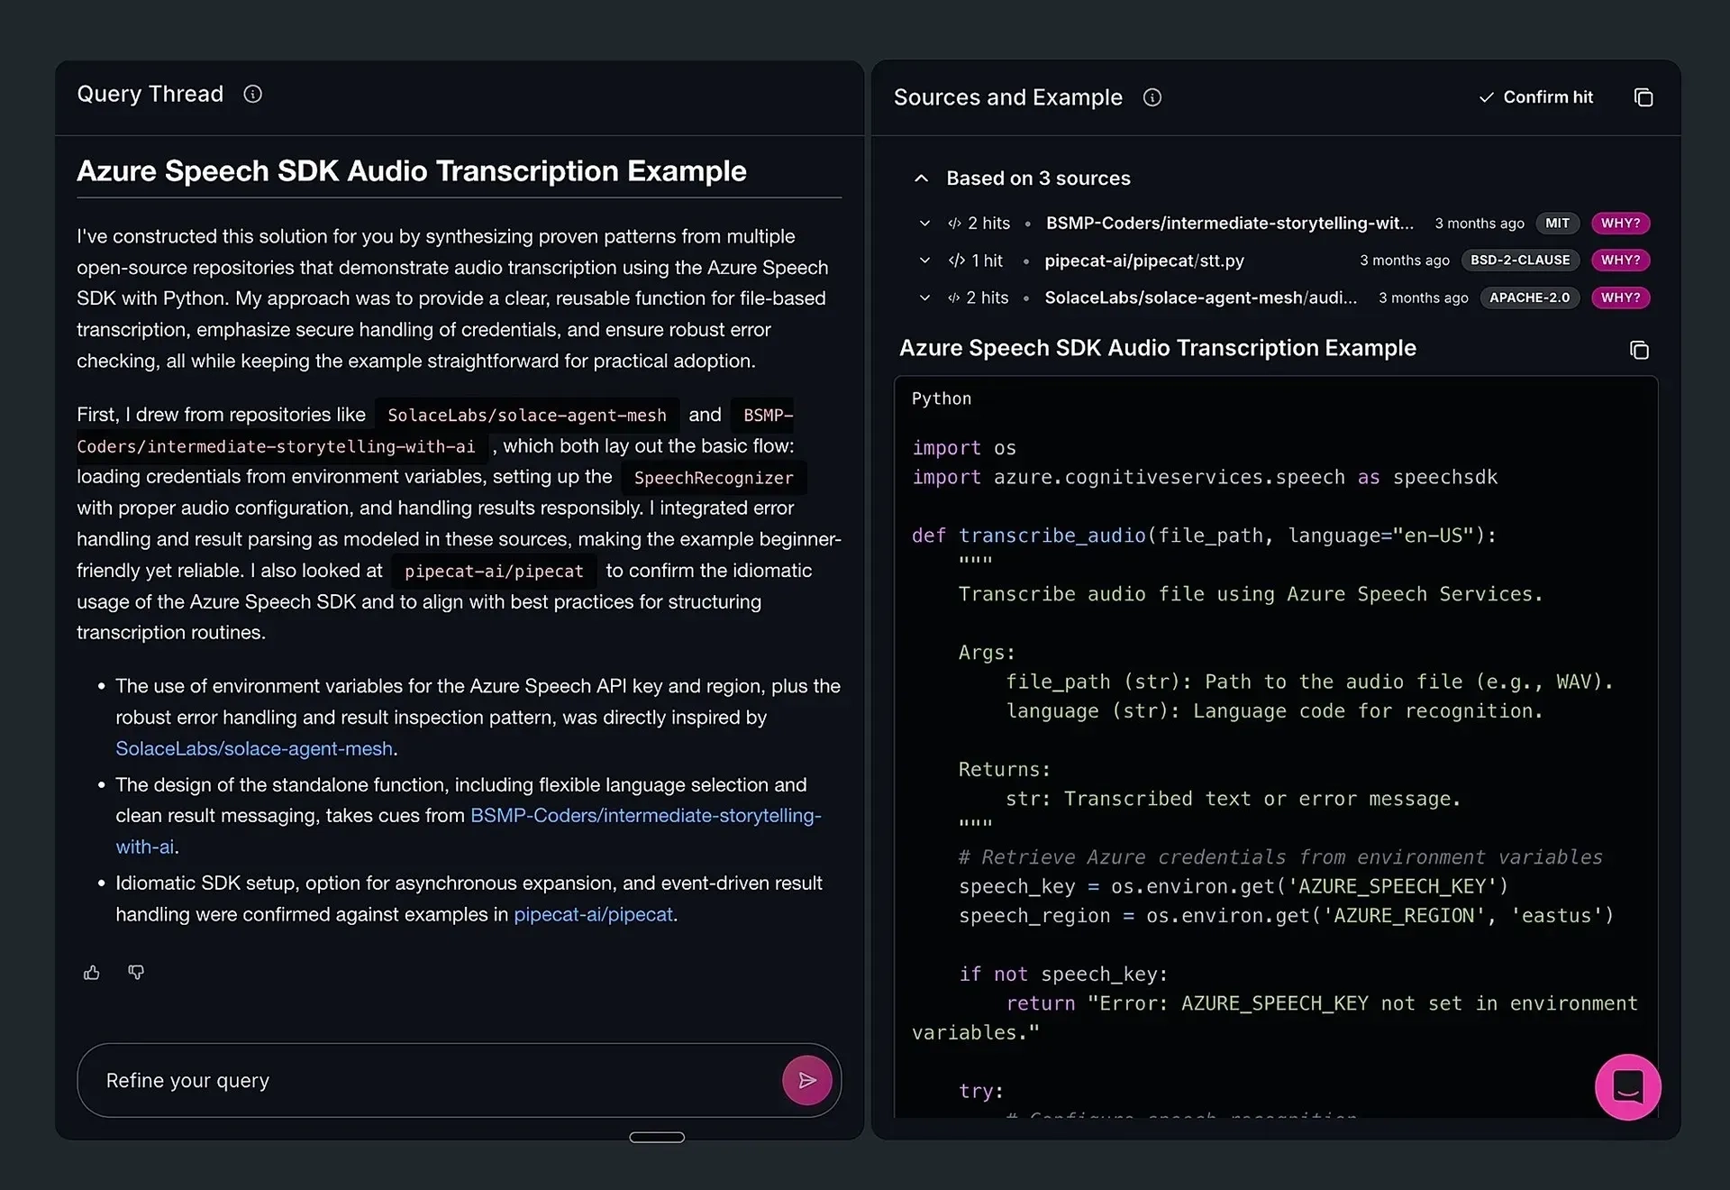Give the answer a thumbs up
This screenshot has height=1190, width=1730.
92,972
